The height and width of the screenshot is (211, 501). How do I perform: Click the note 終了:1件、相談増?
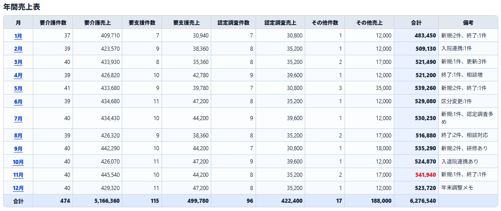coord(462,75)
